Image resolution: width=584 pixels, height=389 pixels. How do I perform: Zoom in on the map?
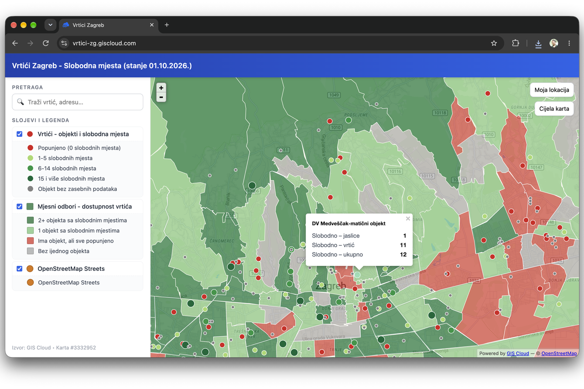pos(161,88)
